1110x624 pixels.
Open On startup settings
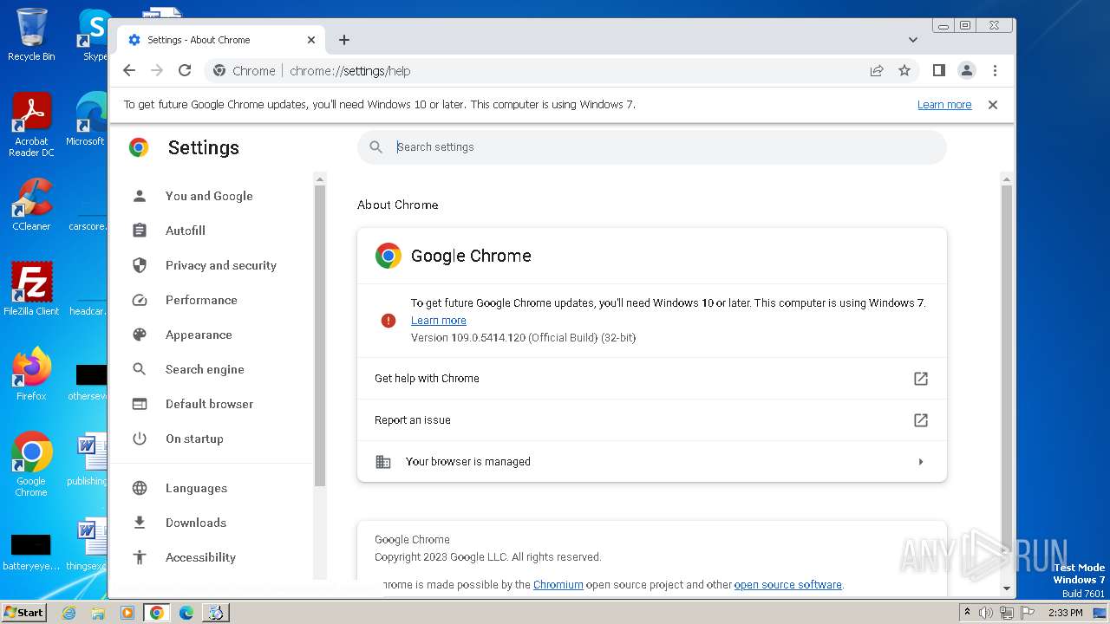click(x=194, y=439)
